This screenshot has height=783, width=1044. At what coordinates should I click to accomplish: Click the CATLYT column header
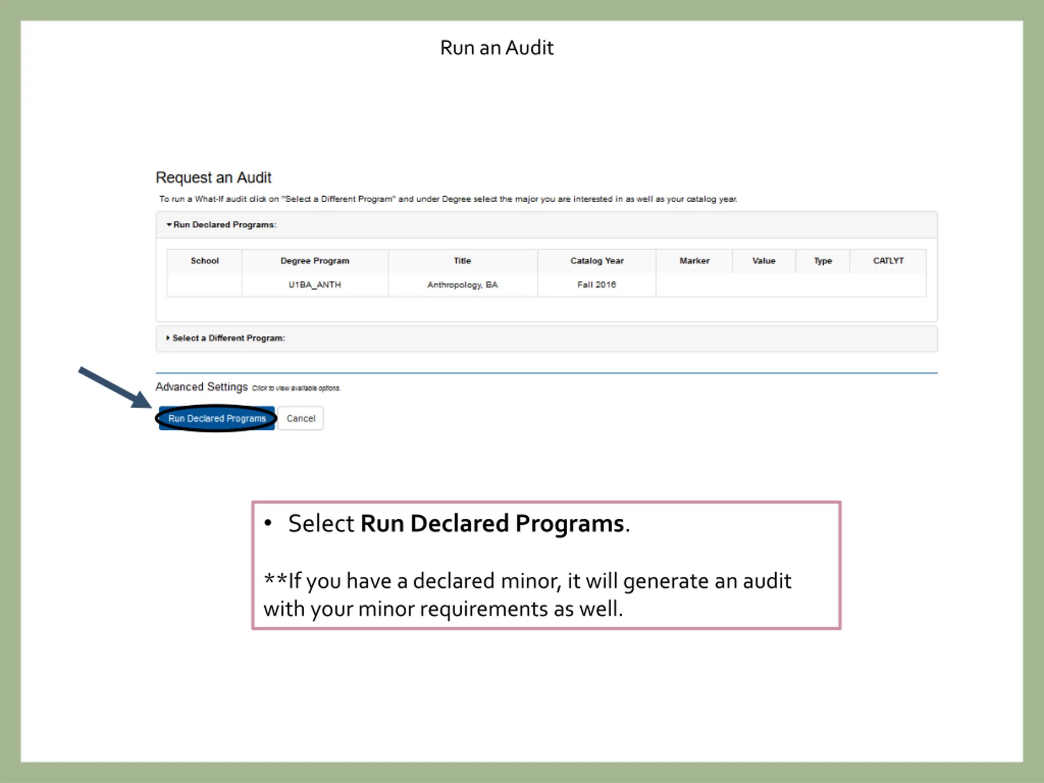(888, 261)
